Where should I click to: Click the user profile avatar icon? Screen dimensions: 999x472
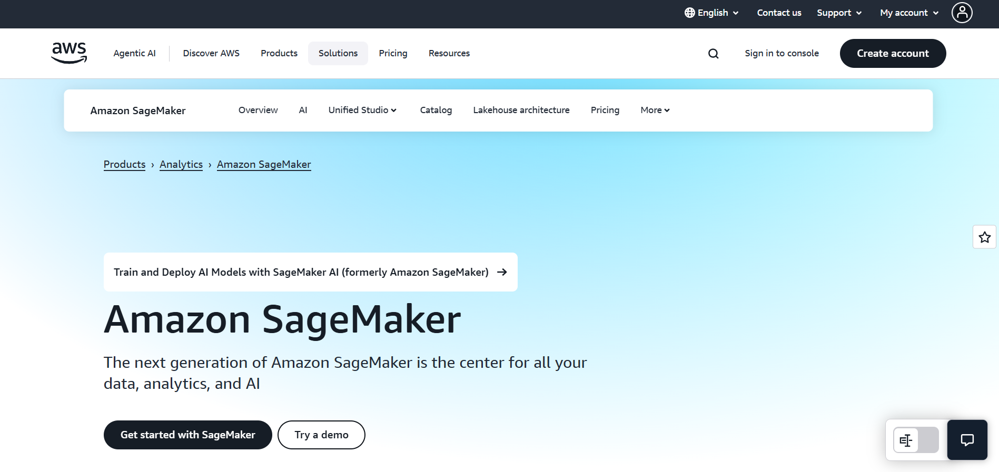(962, 13)
